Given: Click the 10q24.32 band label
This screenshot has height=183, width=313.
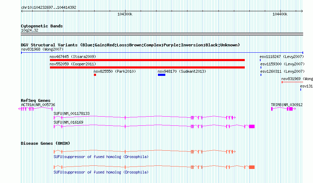Looking at the screenshot, I should click(x=30, y=30).
